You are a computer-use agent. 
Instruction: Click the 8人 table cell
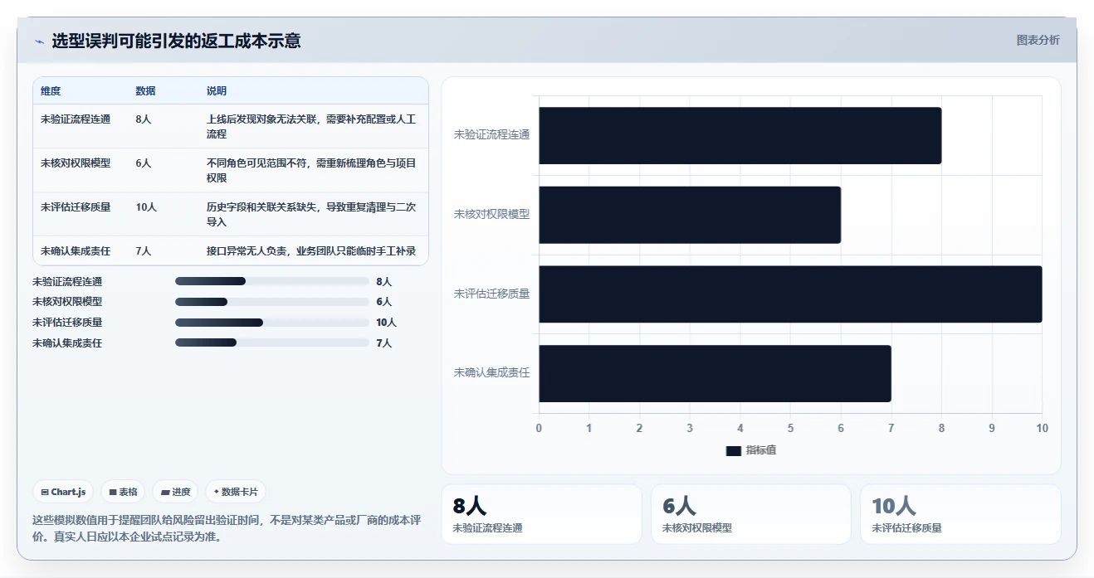point(143,119)
